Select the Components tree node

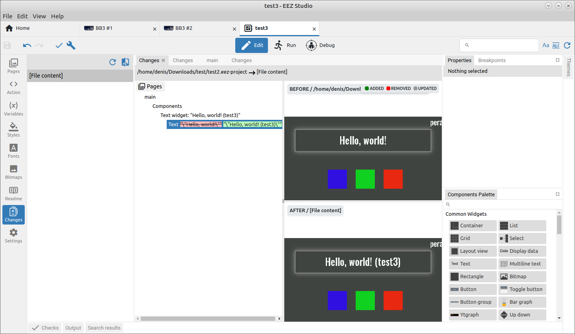pyautogui.click(x=167, y=106)
